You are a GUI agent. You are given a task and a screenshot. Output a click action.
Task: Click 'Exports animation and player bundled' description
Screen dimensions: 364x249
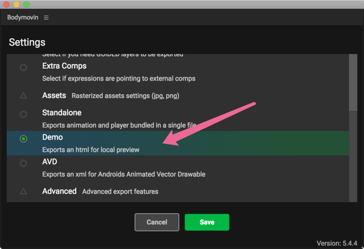119,125
